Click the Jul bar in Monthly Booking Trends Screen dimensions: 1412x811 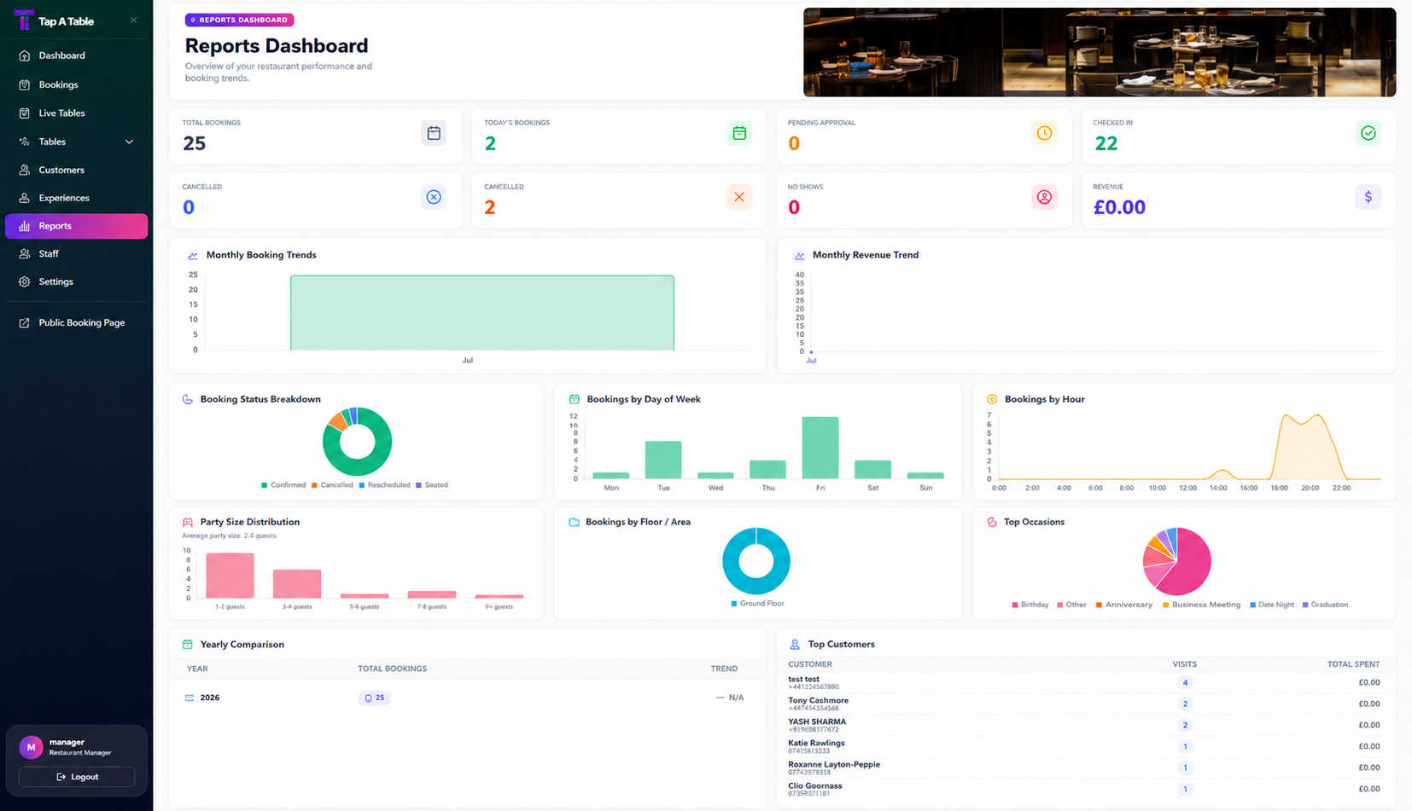click(x=482, y=312)
